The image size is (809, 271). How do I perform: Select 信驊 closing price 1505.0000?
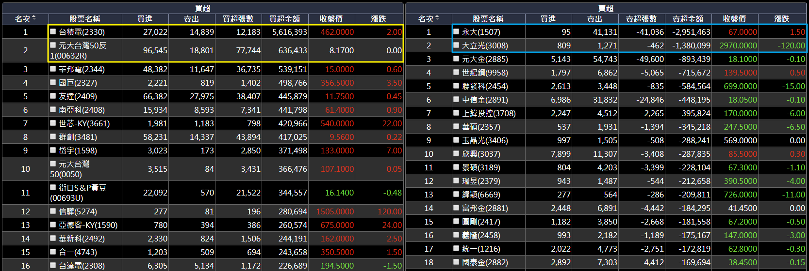(x=335, y=211)
